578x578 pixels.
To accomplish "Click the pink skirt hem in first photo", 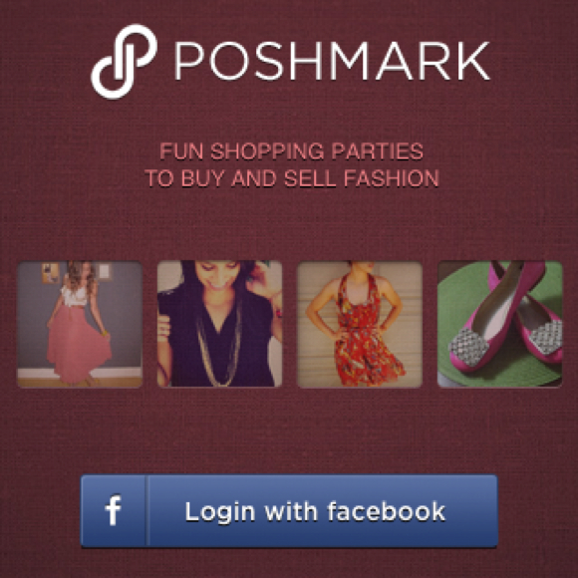I will coord(80,371).
